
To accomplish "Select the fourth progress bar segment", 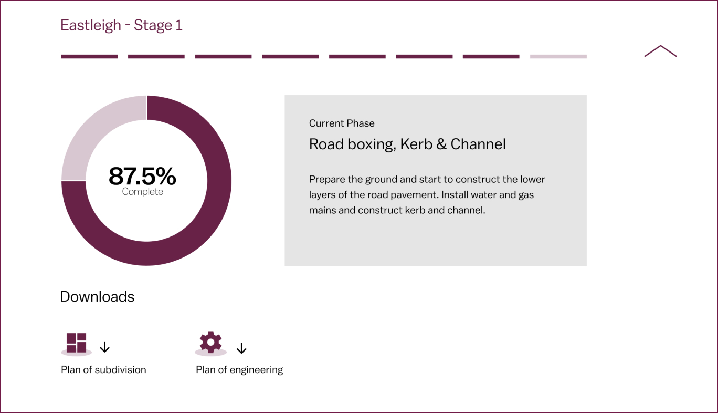I will click(x=290, y=56).
